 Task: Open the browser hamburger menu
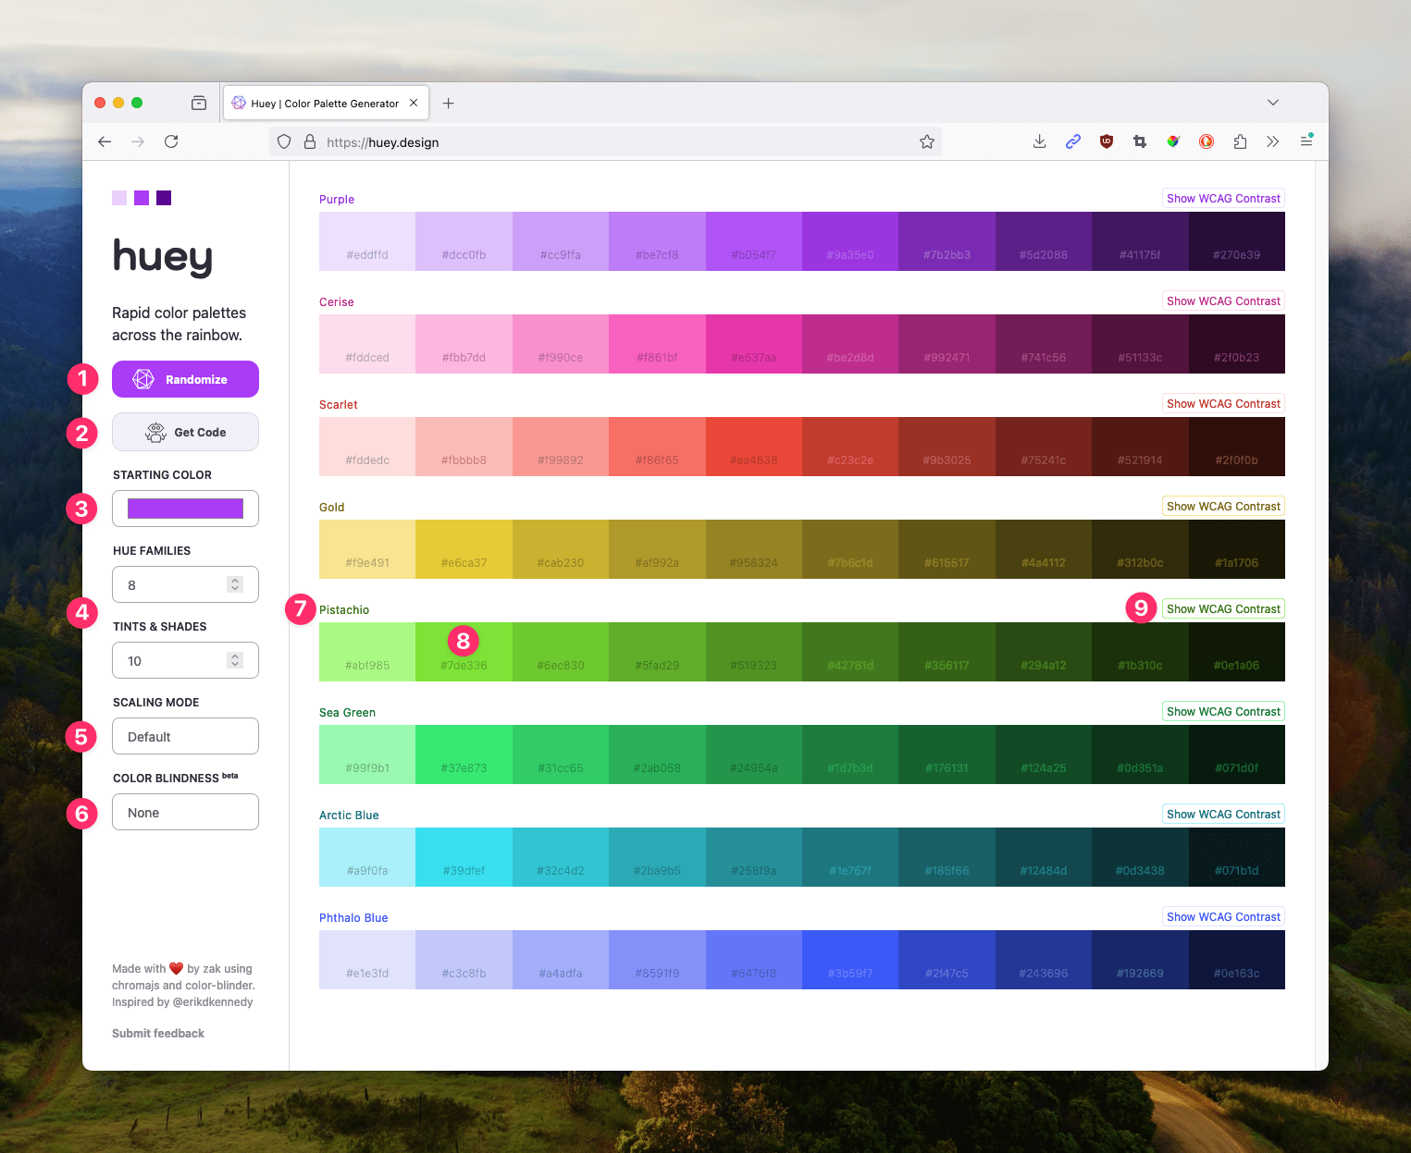1306,141
